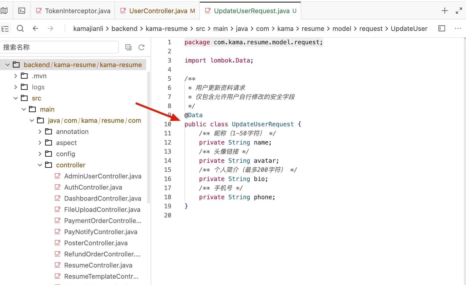
Task: Expand the config folder
Action: [x=40, y=154]
